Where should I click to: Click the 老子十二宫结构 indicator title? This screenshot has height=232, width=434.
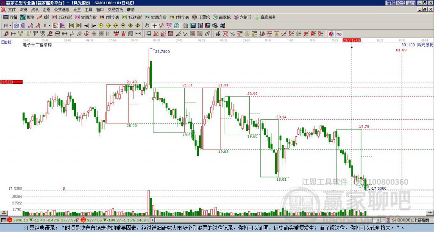click(37, 44)
